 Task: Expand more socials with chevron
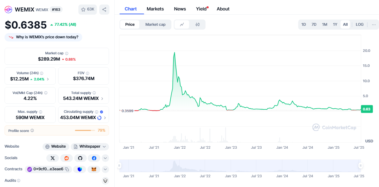click(x=105, y=158)
